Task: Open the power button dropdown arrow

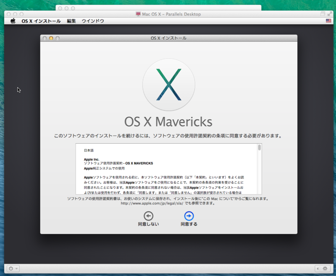Action: pyautogui.click(x=16, y=268)
